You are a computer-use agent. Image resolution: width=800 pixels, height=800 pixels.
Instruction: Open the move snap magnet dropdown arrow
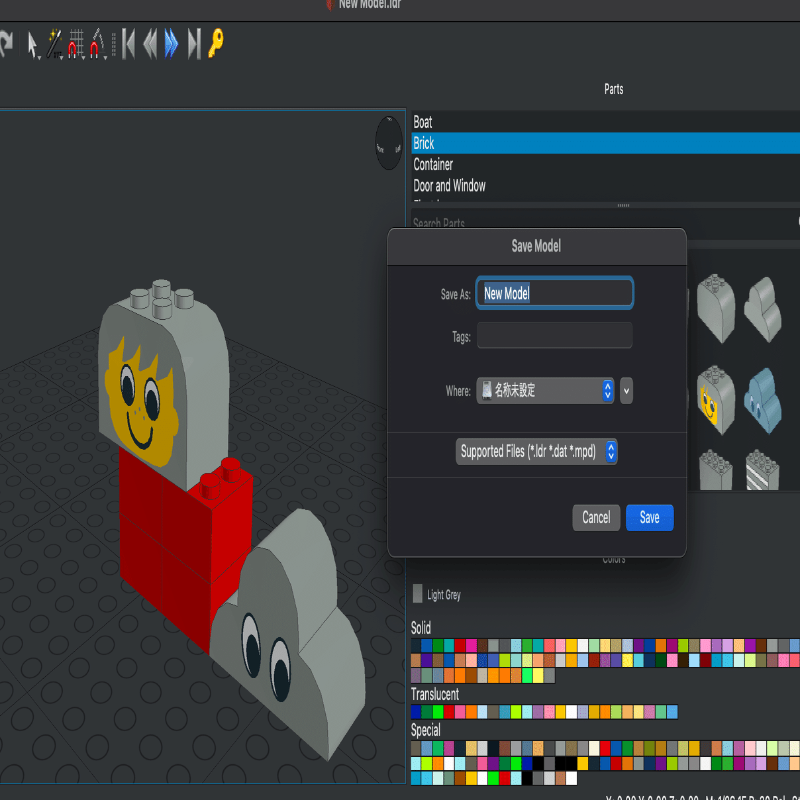click(x=83, y=58)
